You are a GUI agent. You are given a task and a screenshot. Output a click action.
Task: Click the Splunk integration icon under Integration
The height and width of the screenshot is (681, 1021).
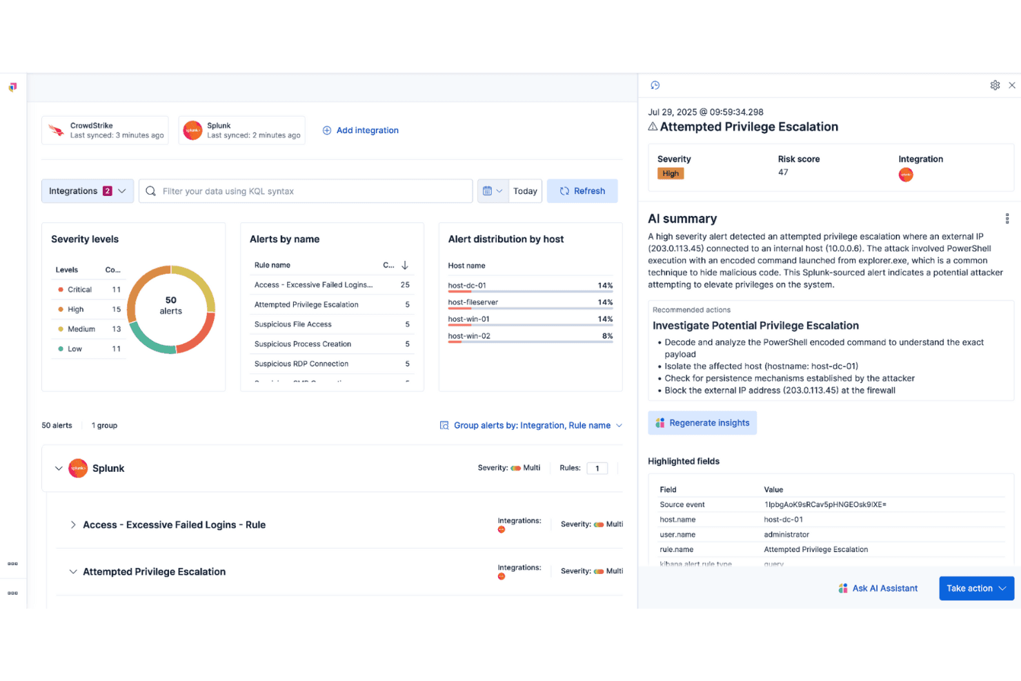(x=906, y=175)
